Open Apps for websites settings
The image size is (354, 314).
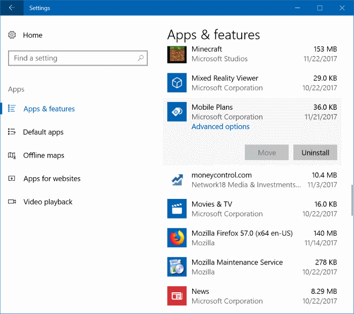52,179
